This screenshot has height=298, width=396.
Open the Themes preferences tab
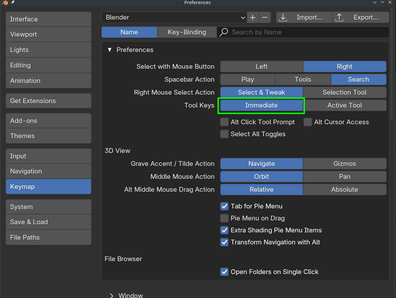(x=48, y=136)
